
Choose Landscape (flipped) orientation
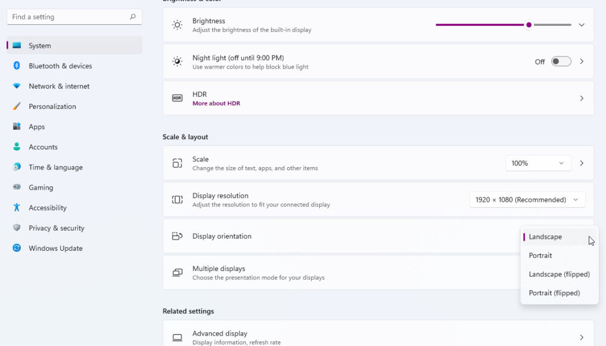559,274
